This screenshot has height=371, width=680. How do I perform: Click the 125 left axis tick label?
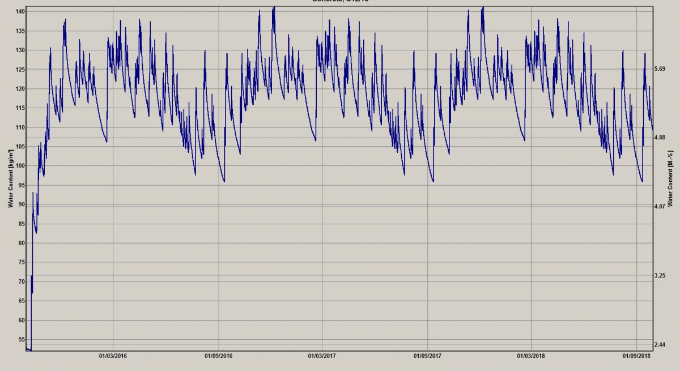[x=20, y=70]
